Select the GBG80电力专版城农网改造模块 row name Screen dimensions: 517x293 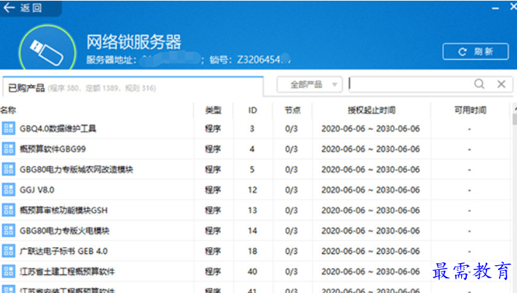(x=76, y=169)
